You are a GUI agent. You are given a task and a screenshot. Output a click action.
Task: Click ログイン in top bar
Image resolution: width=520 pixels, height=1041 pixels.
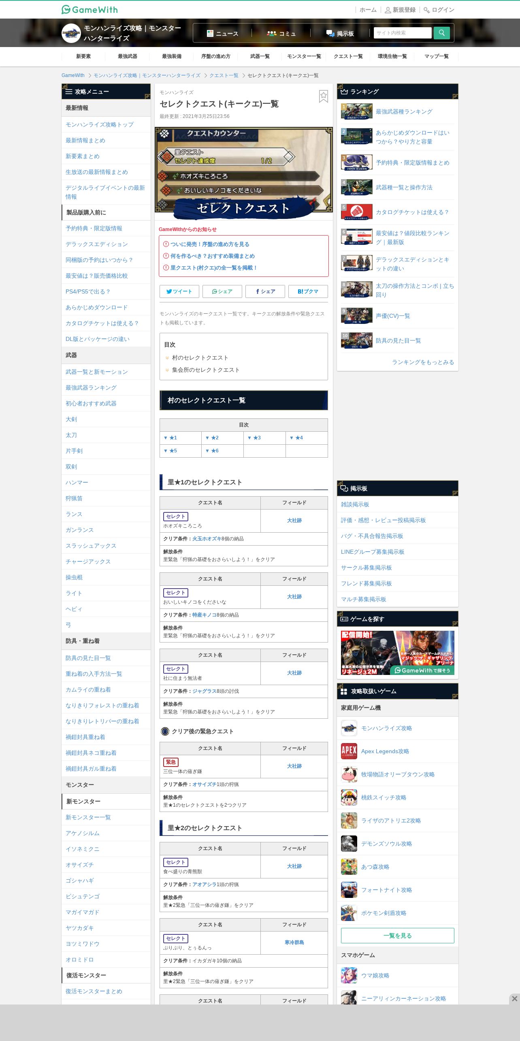439,10
